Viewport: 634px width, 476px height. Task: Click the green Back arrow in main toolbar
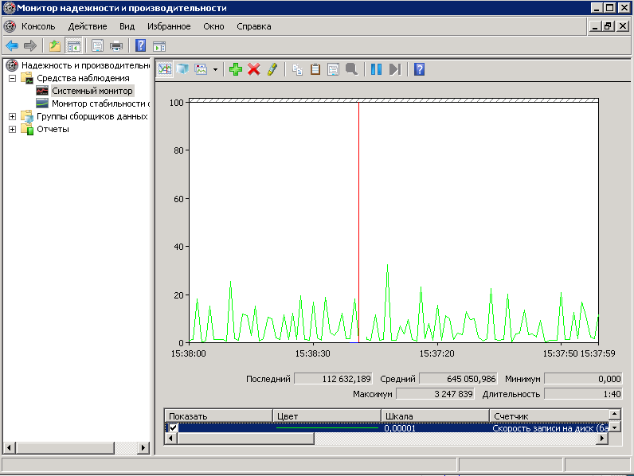(12, 45)
